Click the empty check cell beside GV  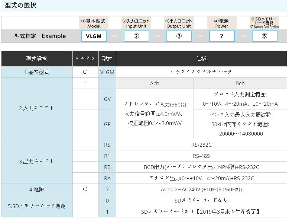(85, 99)
